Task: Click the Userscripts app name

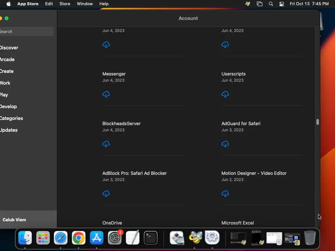Action: pyautogui.click(x=233, y=74)
